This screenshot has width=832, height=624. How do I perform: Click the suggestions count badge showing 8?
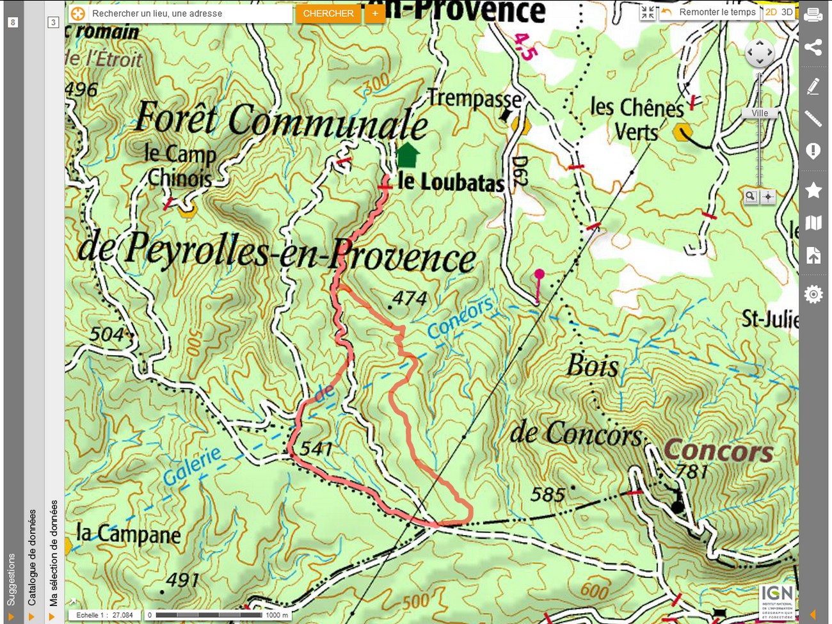12,22
